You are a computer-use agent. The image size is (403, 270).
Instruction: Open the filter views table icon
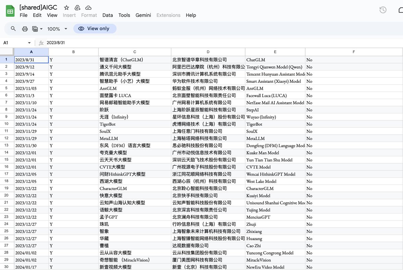coord(35,29)
